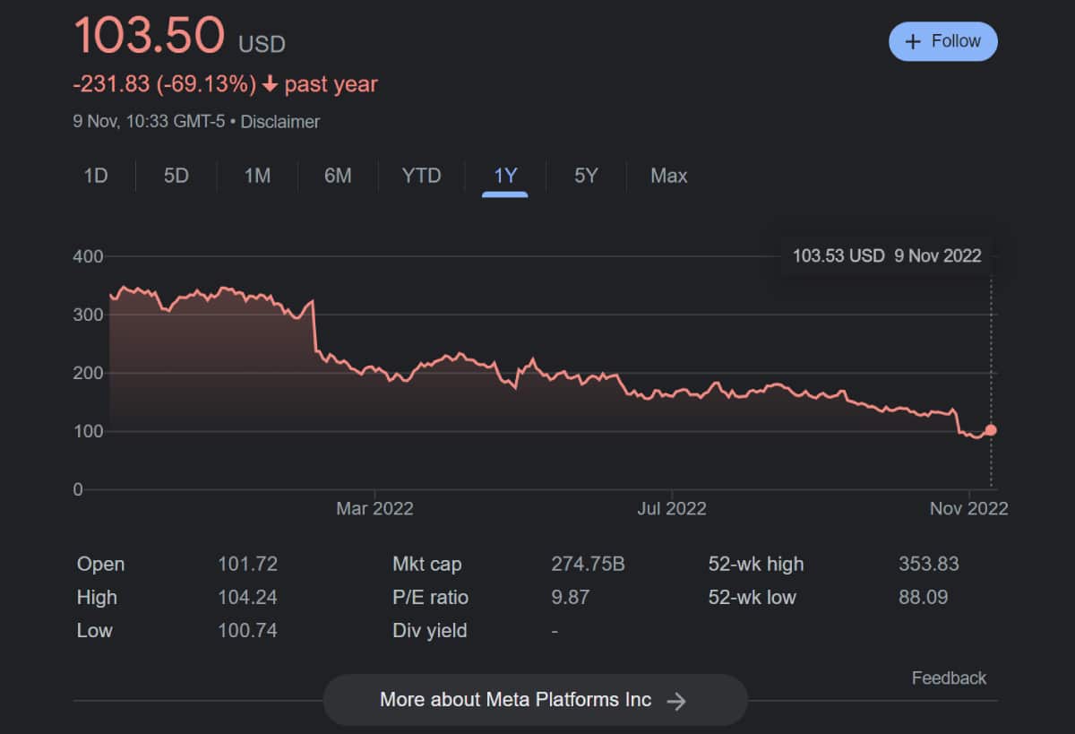The image size is (1075, 734).
Task: Open the Disclaimer link
Action: (x=280, y=121)
